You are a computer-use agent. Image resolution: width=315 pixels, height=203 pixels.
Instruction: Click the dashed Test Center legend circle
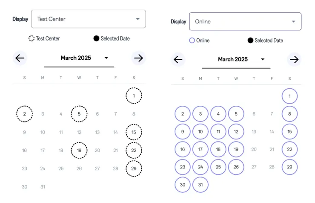tap(31, 38)
